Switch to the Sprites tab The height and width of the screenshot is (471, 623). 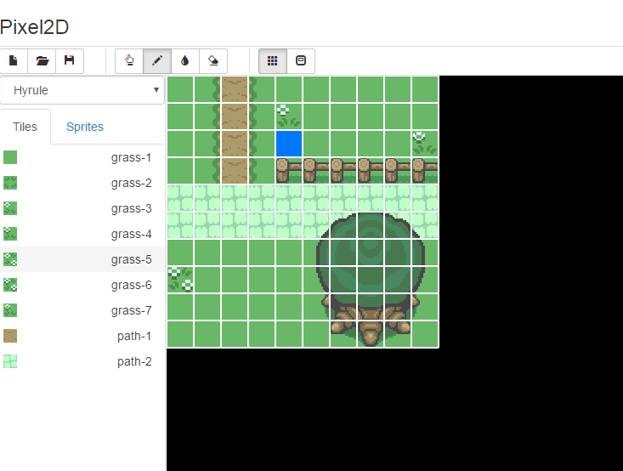pos(85,127)
